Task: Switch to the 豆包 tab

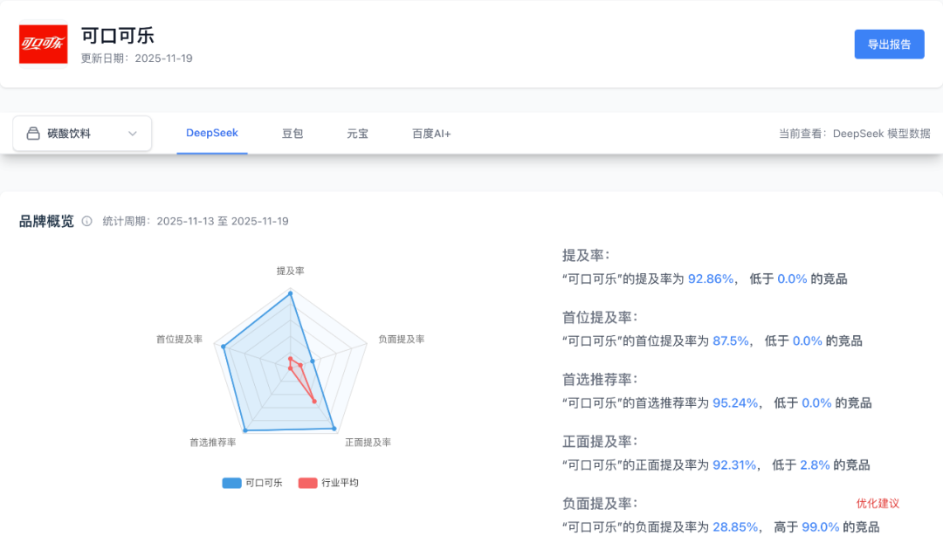Action: pos(293,134)
